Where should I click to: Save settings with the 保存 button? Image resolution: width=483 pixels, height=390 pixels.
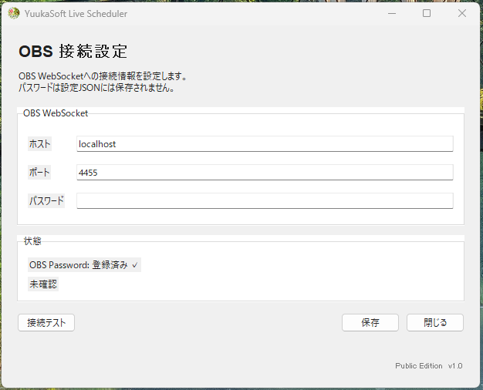coord(370,323)
